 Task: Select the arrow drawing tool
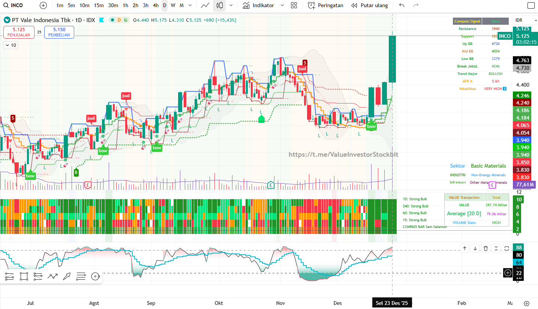pyautogui.click(x=67, y=277)
